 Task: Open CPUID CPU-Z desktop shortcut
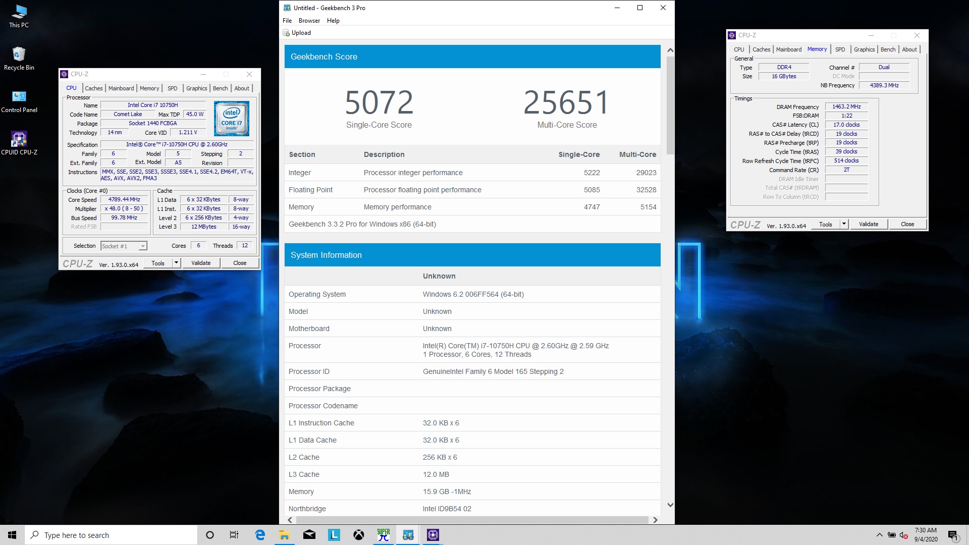click(x=19, y=143)
